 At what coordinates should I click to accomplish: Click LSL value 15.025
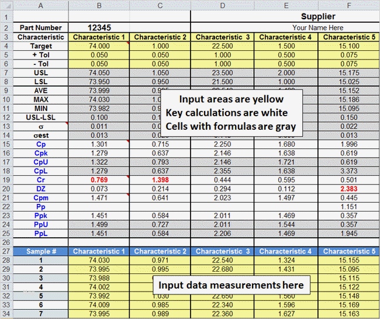(x=349, y=82)
